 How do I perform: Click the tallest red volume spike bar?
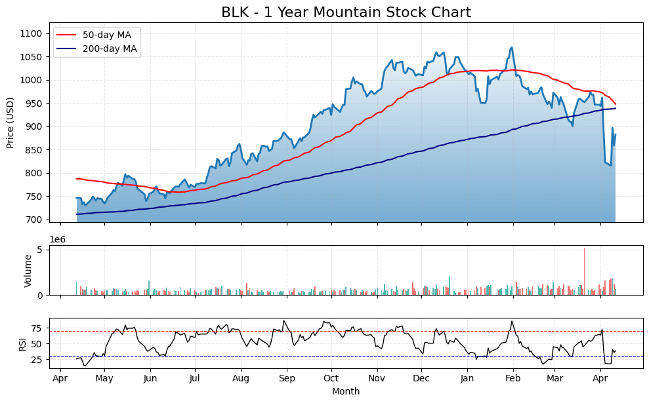pyautogui.click(x=584, y=271)
